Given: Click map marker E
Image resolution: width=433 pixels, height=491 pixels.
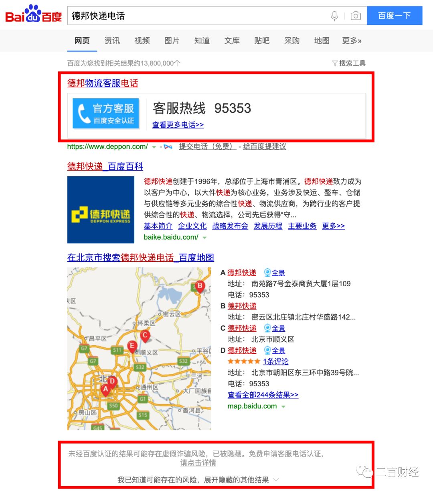Looking at the screenshot, I should coord(132,346).
